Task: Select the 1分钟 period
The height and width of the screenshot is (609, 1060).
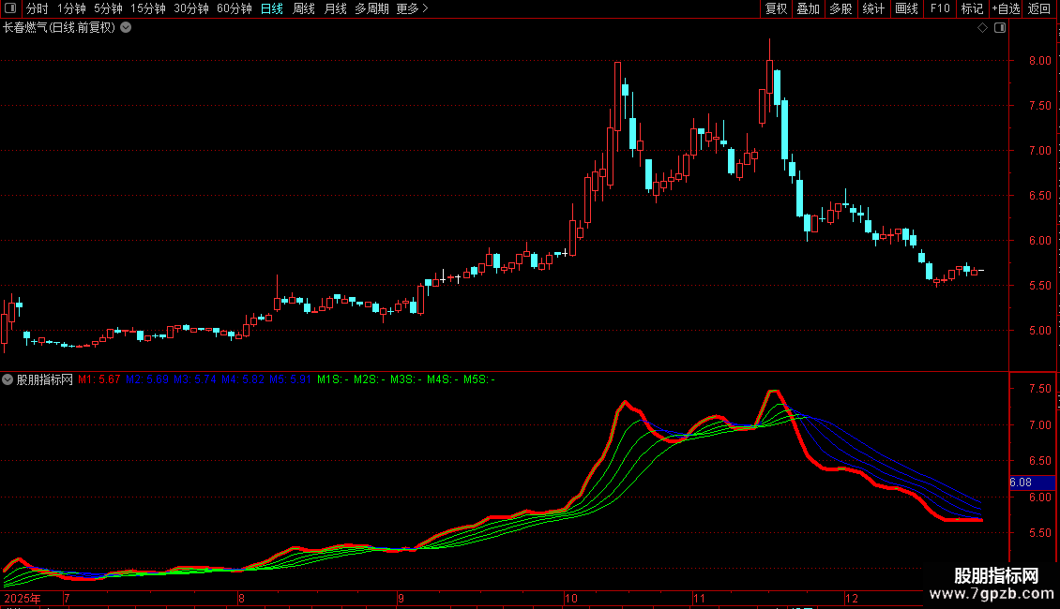Action: [x=71, y=8]
